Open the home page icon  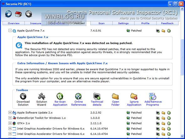[x=18, y=14]
